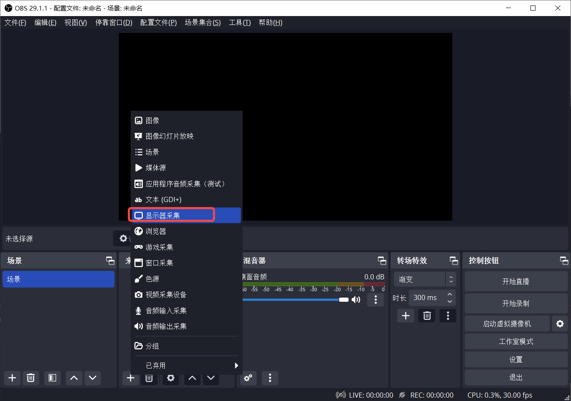Image resolution: width=571 pixels, height=401 pixels.
Task: Open OBS settings via 设置 button
Action: [x=516, y=359]
